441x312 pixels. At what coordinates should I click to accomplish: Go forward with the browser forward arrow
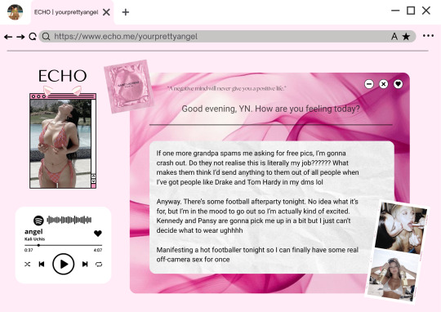coord(20,37)
